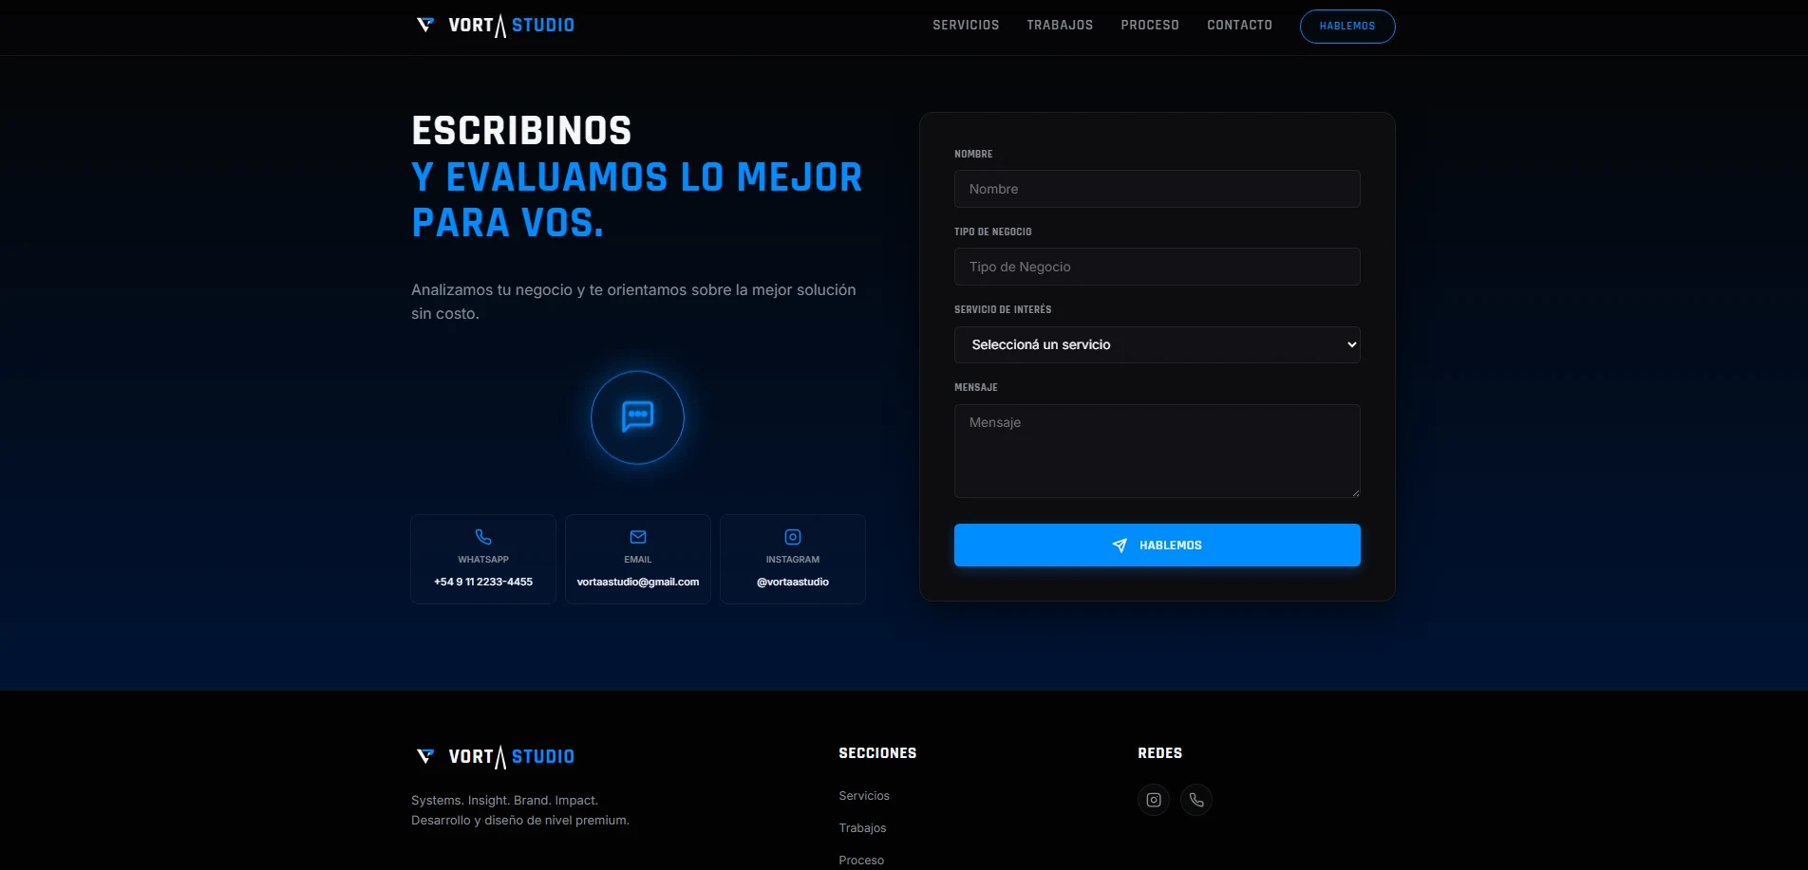Click the Vorta logo mark in the footer
This screenshot has width=1808, height=870.
[424, 756]
